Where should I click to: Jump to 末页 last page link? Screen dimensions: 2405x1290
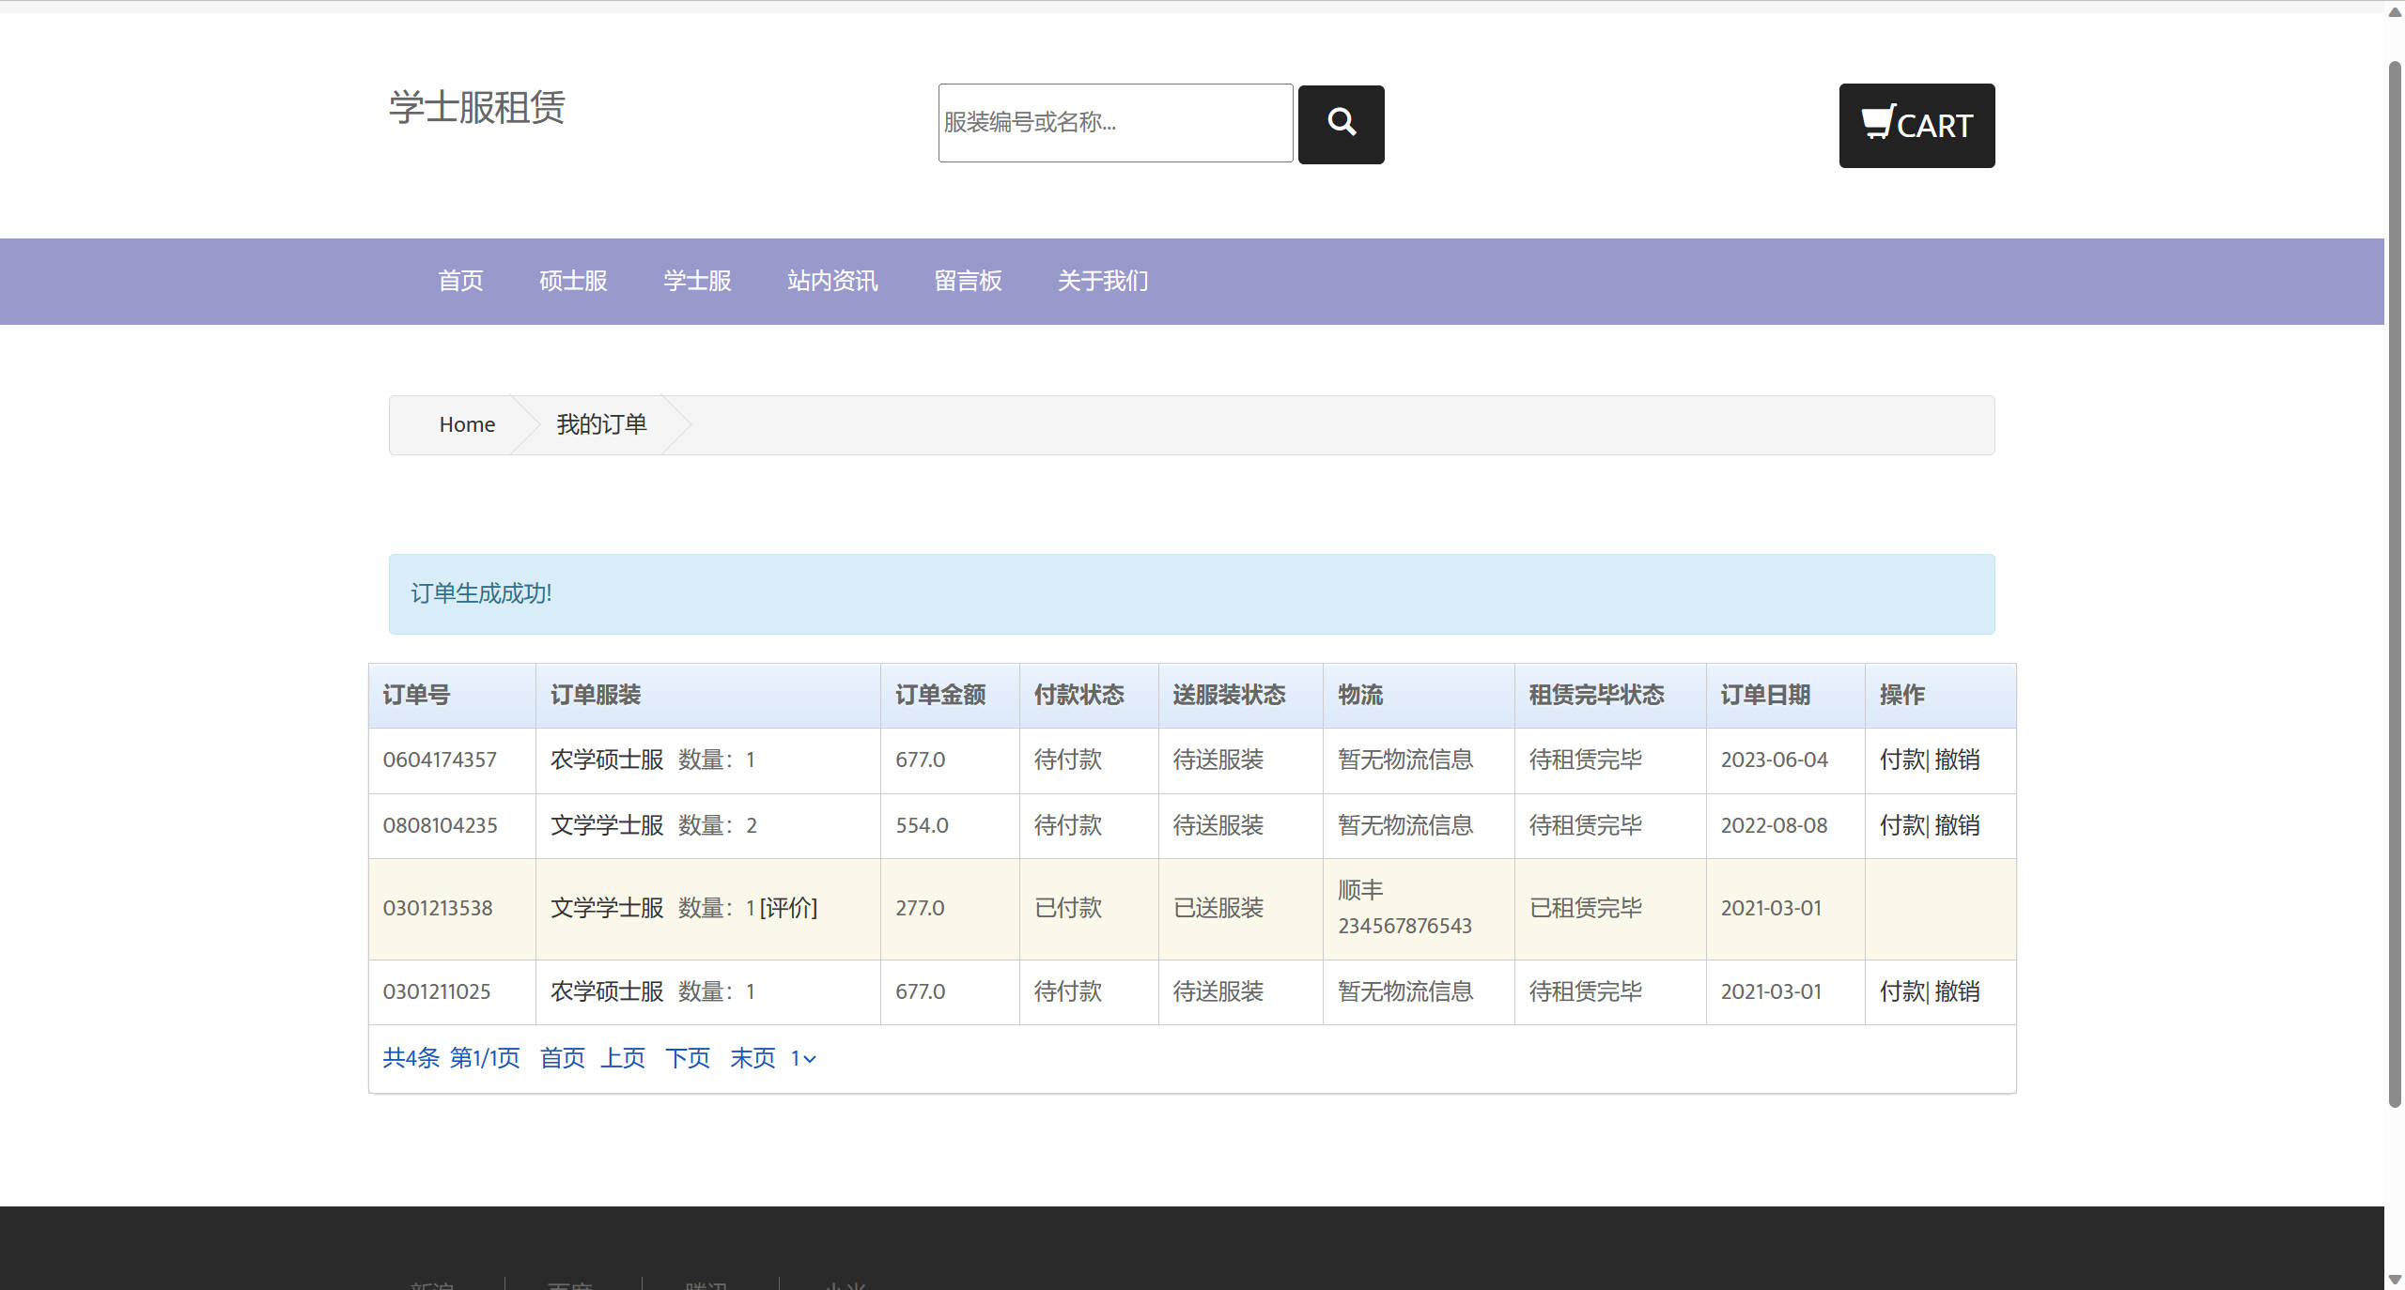coord(753,1058)
